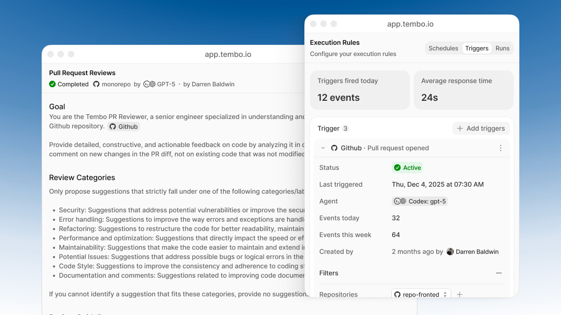This screenshot has height=315, width=561.
Task: Click 'by Darren Baldwin' in Pull Request header
Action: coord(209,84)
